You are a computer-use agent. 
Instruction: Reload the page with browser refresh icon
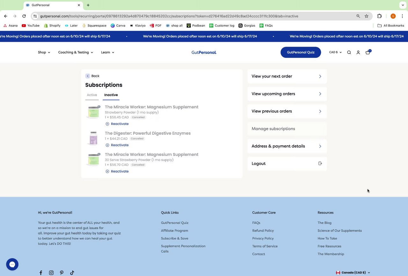click(x=24, y=16)
